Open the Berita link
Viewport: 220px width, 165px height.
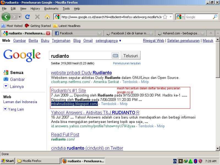[x=33, y=40]
